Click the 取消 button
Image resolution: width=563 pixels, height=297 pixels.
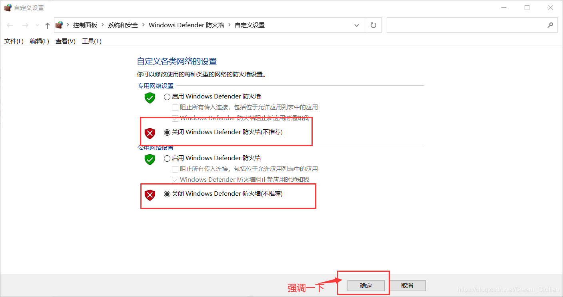point(407,285)
